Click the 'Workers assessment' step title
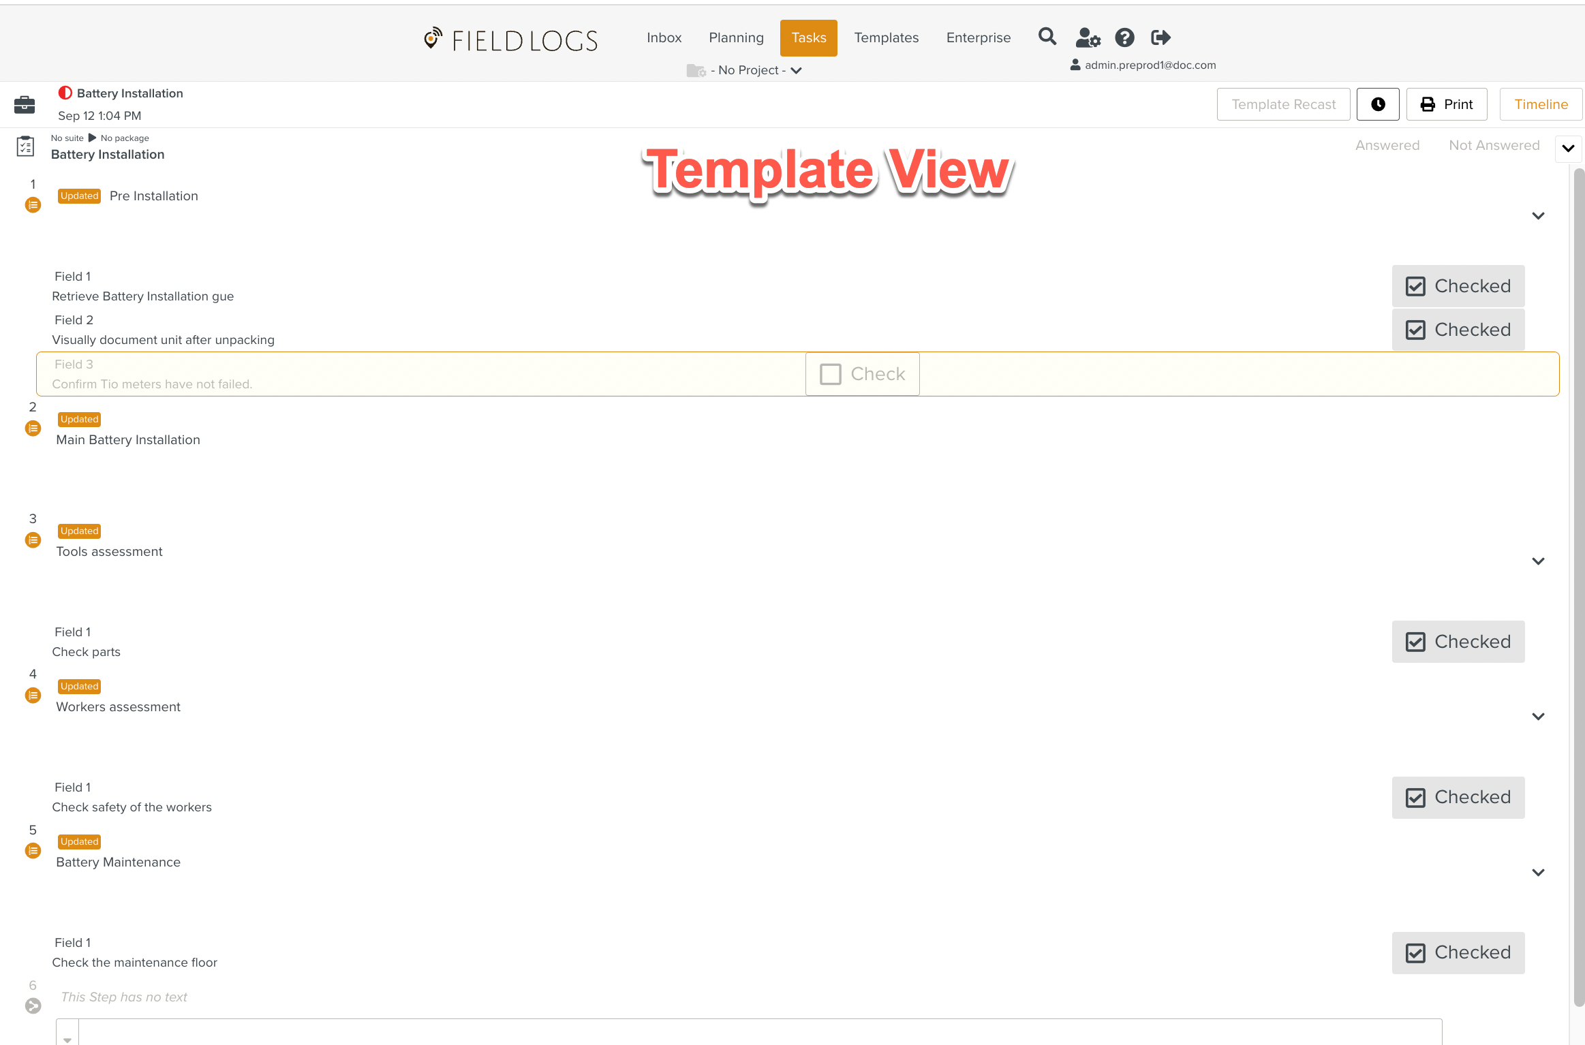Screen dimensions: 1585x1045 tap(118, 706)
